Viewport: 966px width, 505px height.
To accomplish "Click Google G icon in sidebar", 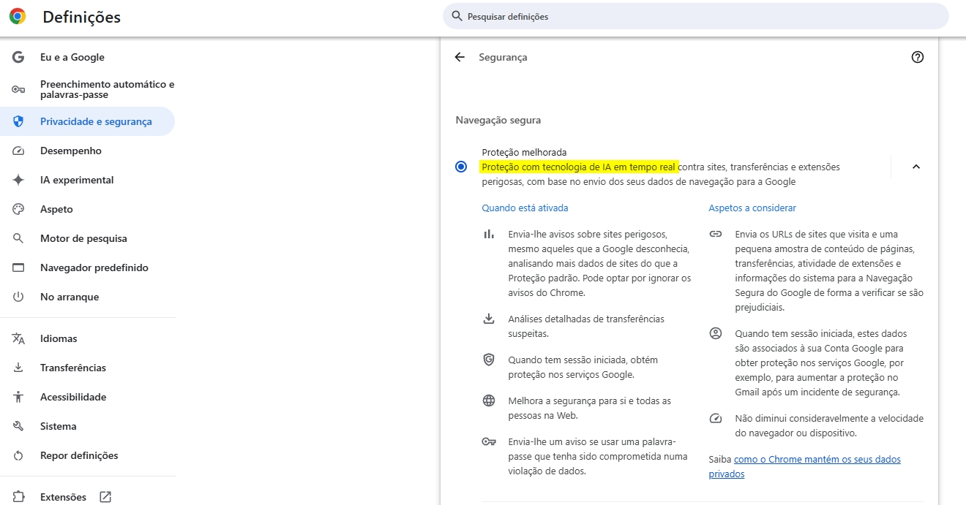I will 18,57.
